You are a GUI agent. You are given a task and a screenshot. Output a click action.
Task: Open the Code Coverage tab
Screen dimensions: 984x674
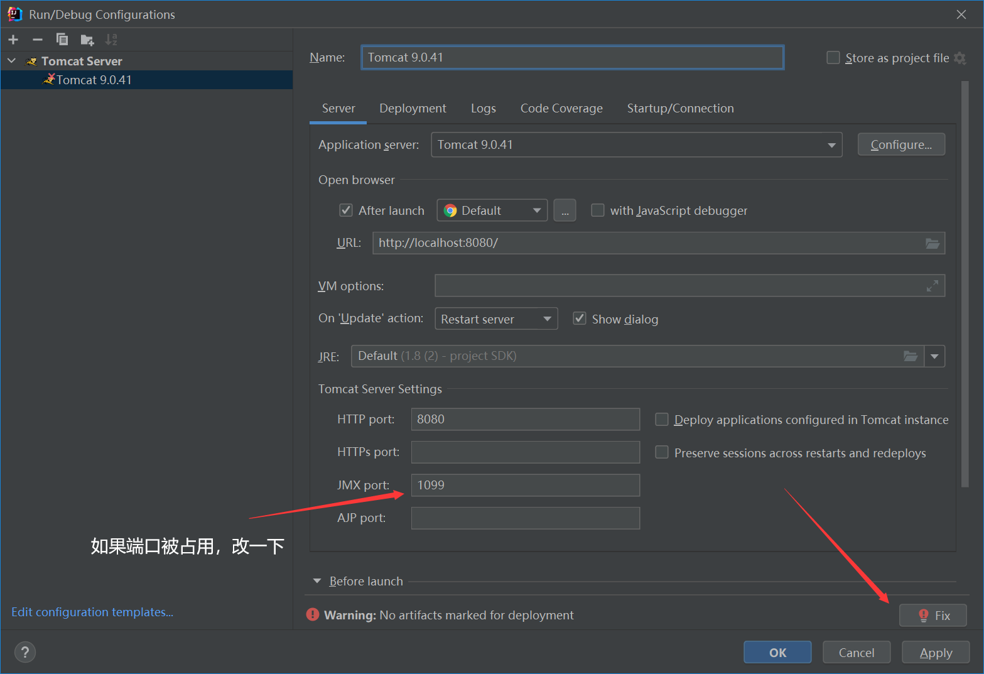coord(561,108)
